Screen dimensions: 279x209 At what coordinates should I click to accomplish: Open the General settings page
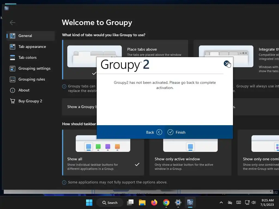point(31,36)
